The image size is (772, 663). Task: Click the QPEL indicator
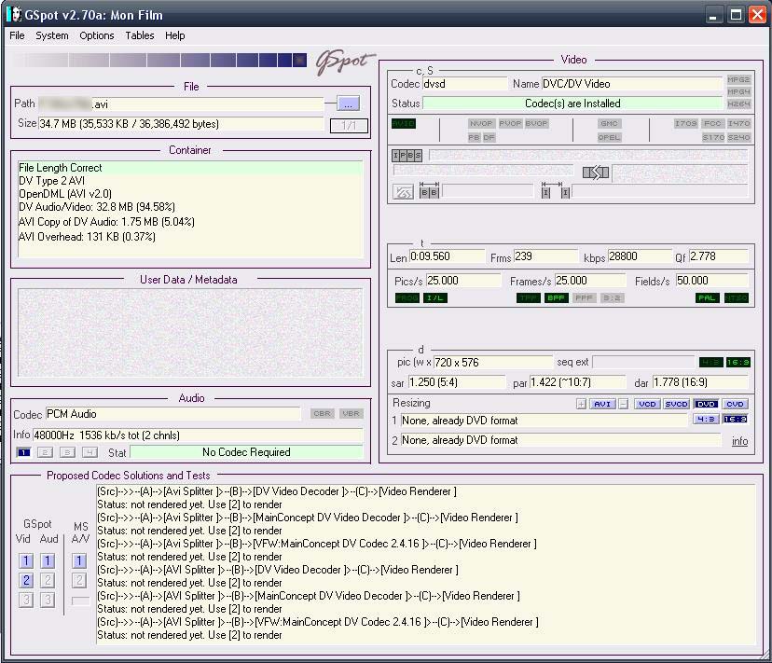pyautogui.click(x=609, y=137)
